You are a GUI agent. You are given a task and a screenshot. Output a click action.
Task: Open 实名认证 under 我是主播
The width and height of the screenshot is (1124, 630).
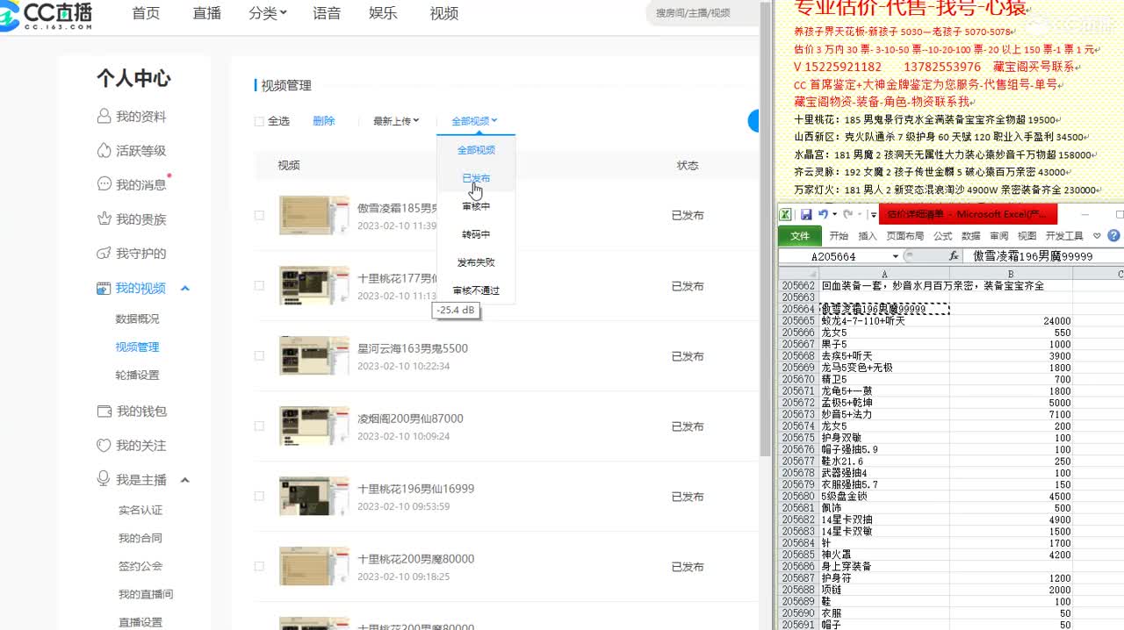pos(140,510)
